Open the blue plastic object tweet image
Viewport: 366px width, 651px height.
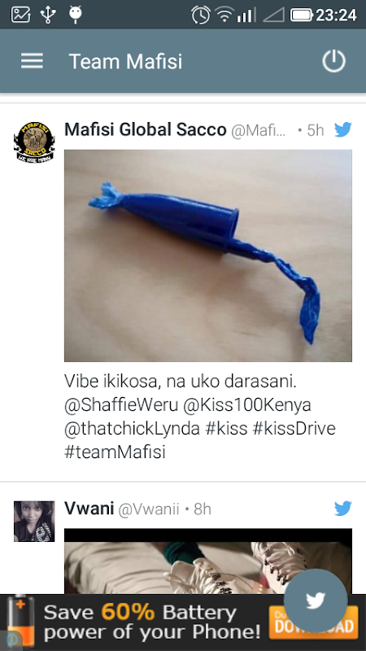[208, 256]
